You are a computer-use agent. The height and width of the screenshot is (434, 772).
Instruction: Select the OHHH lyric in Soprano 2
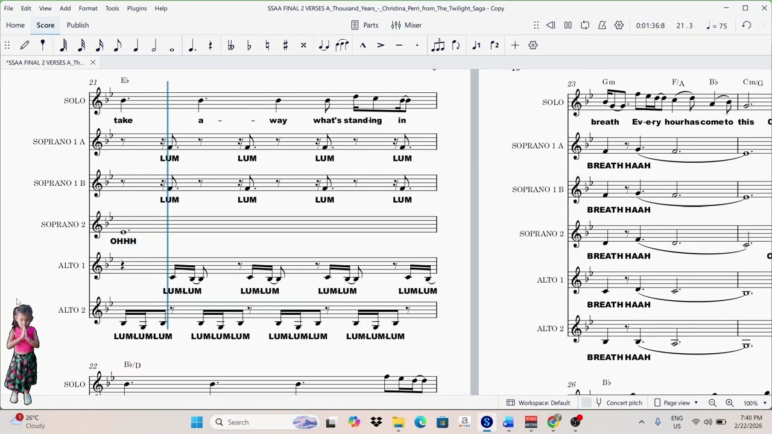(123, 241)
